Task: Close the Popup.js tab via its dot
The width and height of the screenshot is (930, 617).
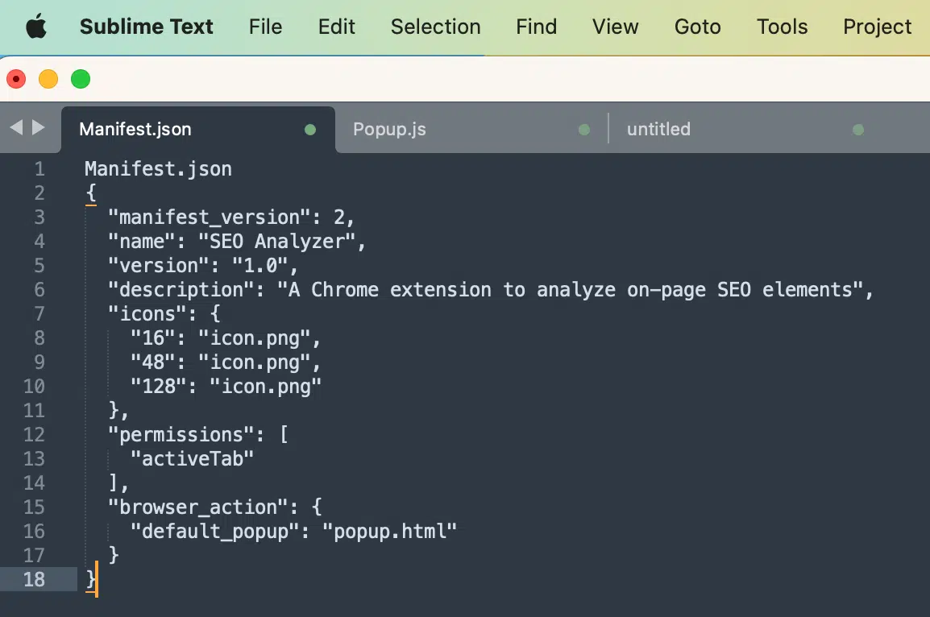Action: click(584, 130)
